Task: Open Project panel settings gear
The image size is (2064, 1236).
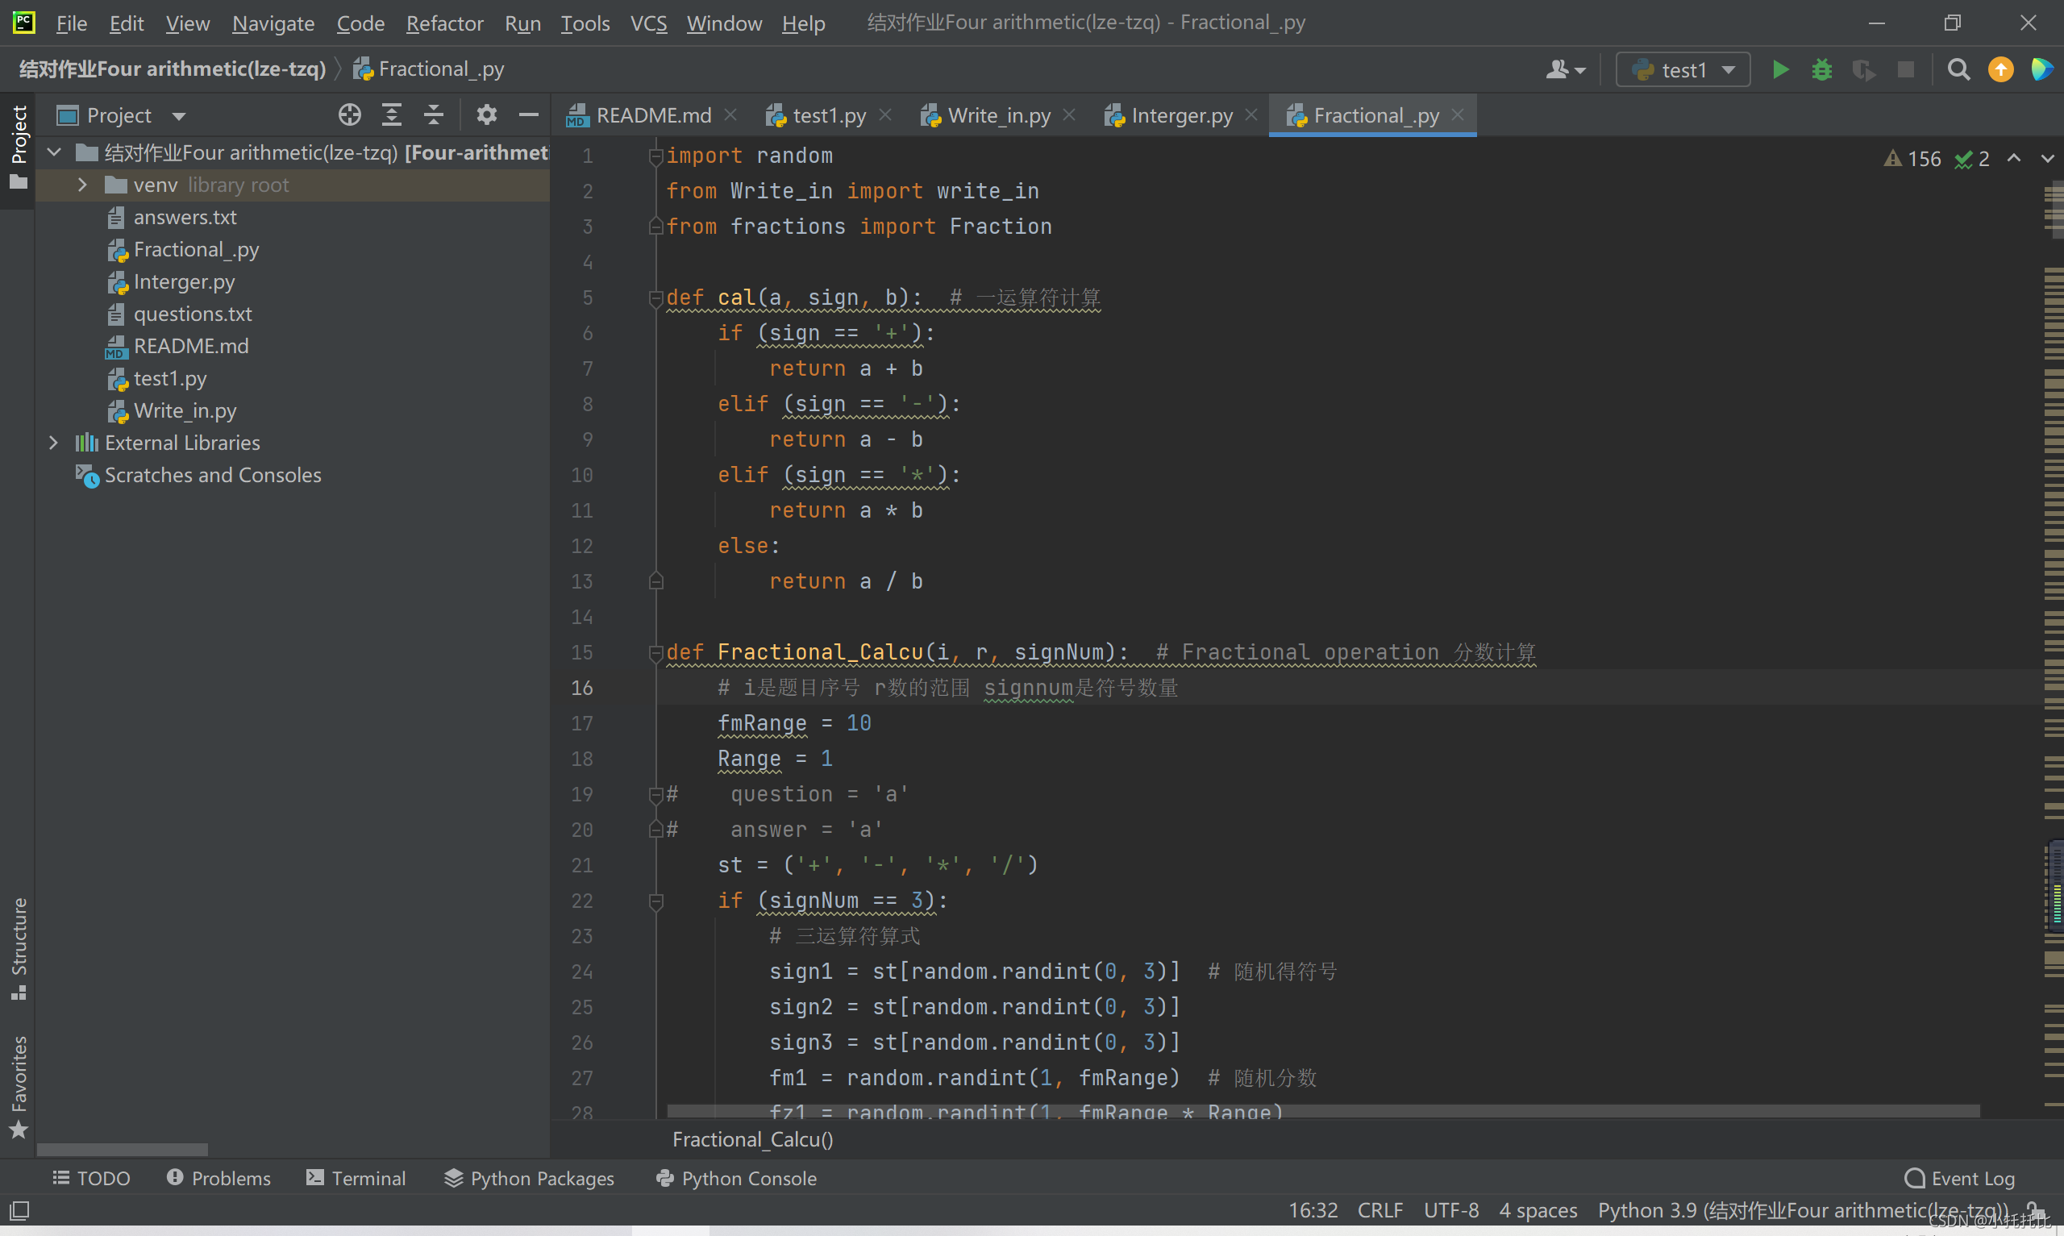Action: pos(487,115)
